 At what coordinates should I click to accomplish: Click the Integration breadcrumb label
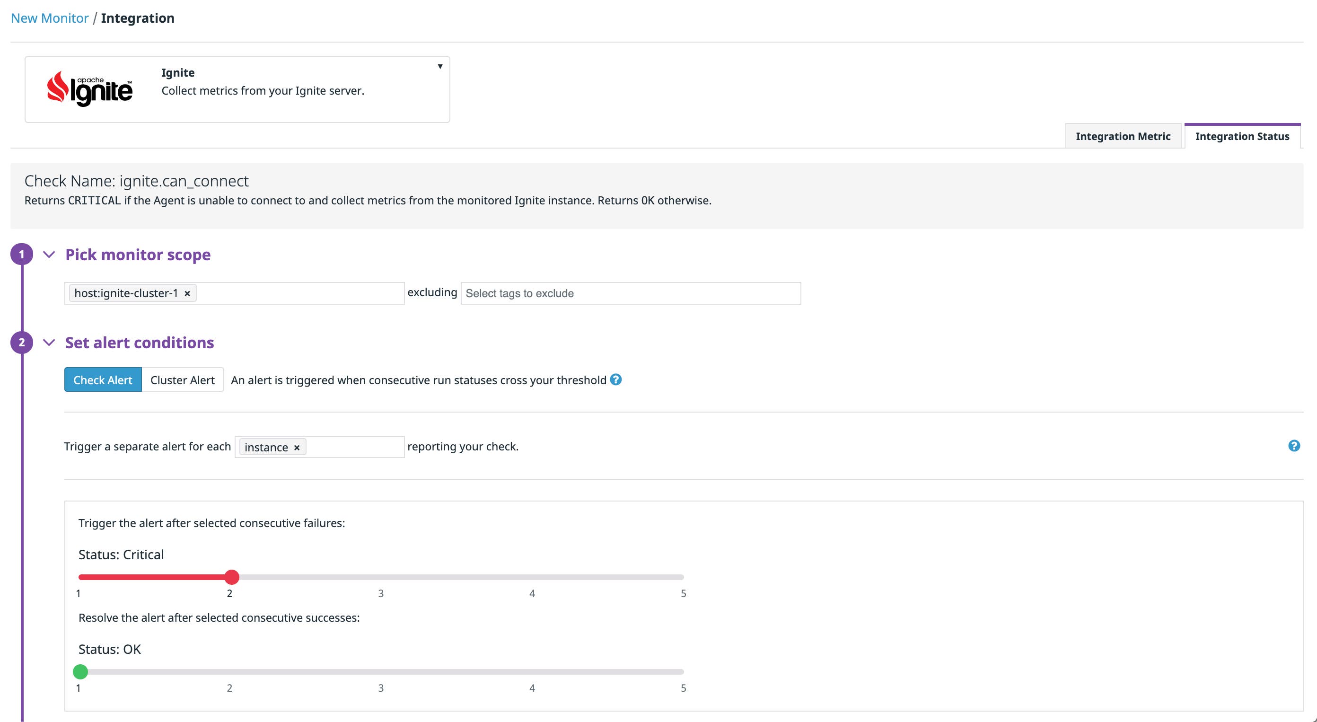click(x=138, y=18)
